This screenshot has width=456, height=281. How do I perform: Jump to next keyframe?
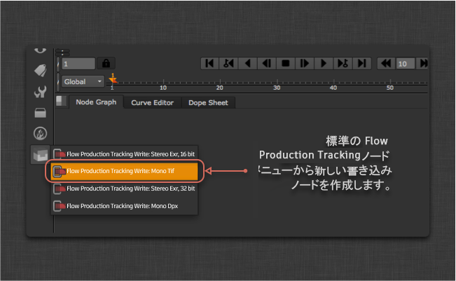[343, 63]
